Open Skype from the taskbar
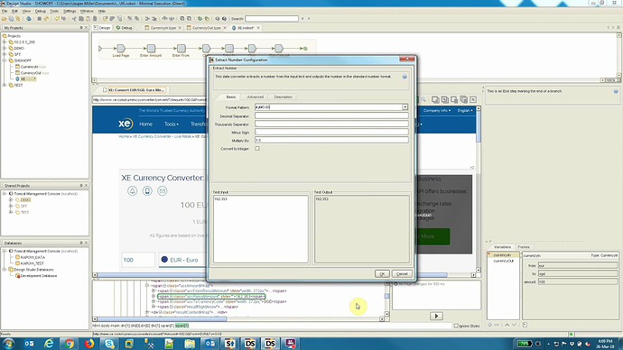The width and height of the screenshot is (623, 350). pyautogui.click(x=109, y=344)
